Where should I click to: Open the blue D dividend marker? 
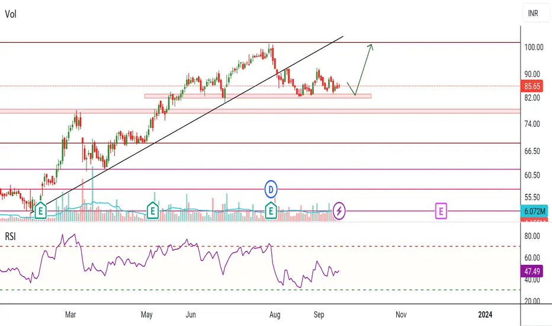click(271, 190)
